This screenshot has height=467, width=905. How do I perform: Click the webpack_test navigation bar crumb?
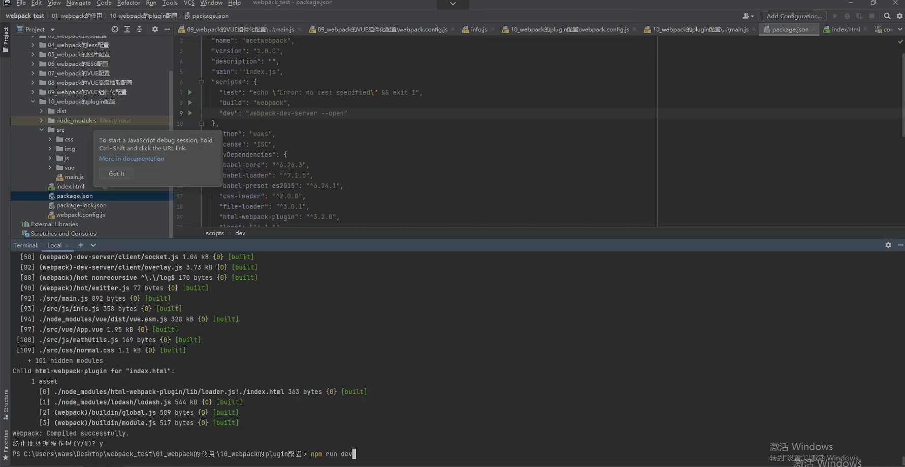click(25, 16)
